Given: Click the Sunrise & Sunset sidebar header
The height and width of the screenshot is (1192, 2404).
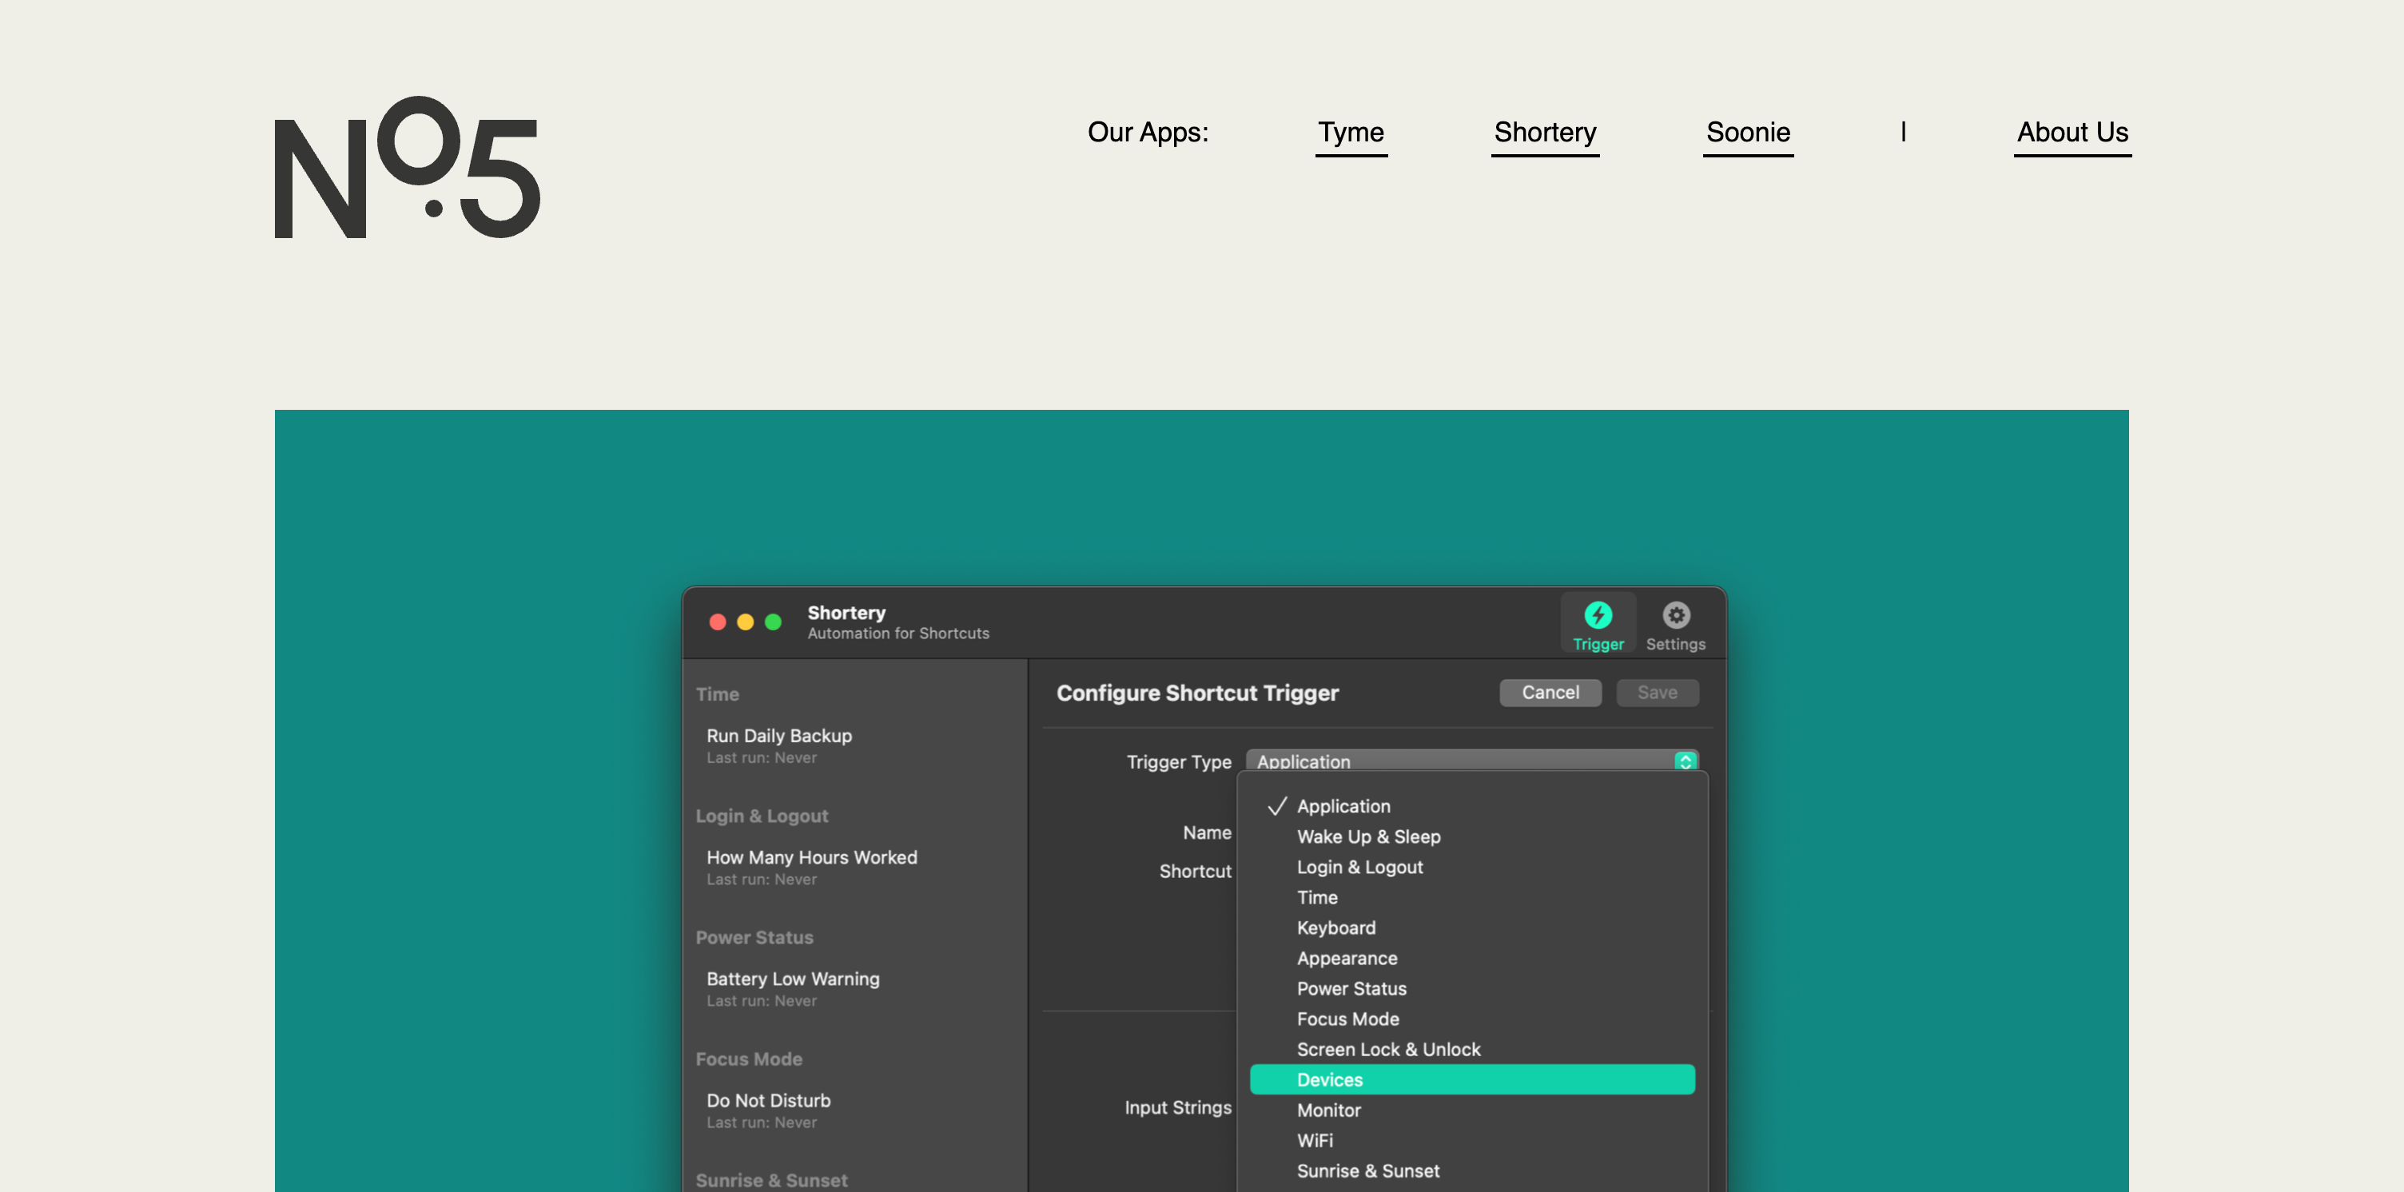Looking at the screenshot, I should point(771,1180).
